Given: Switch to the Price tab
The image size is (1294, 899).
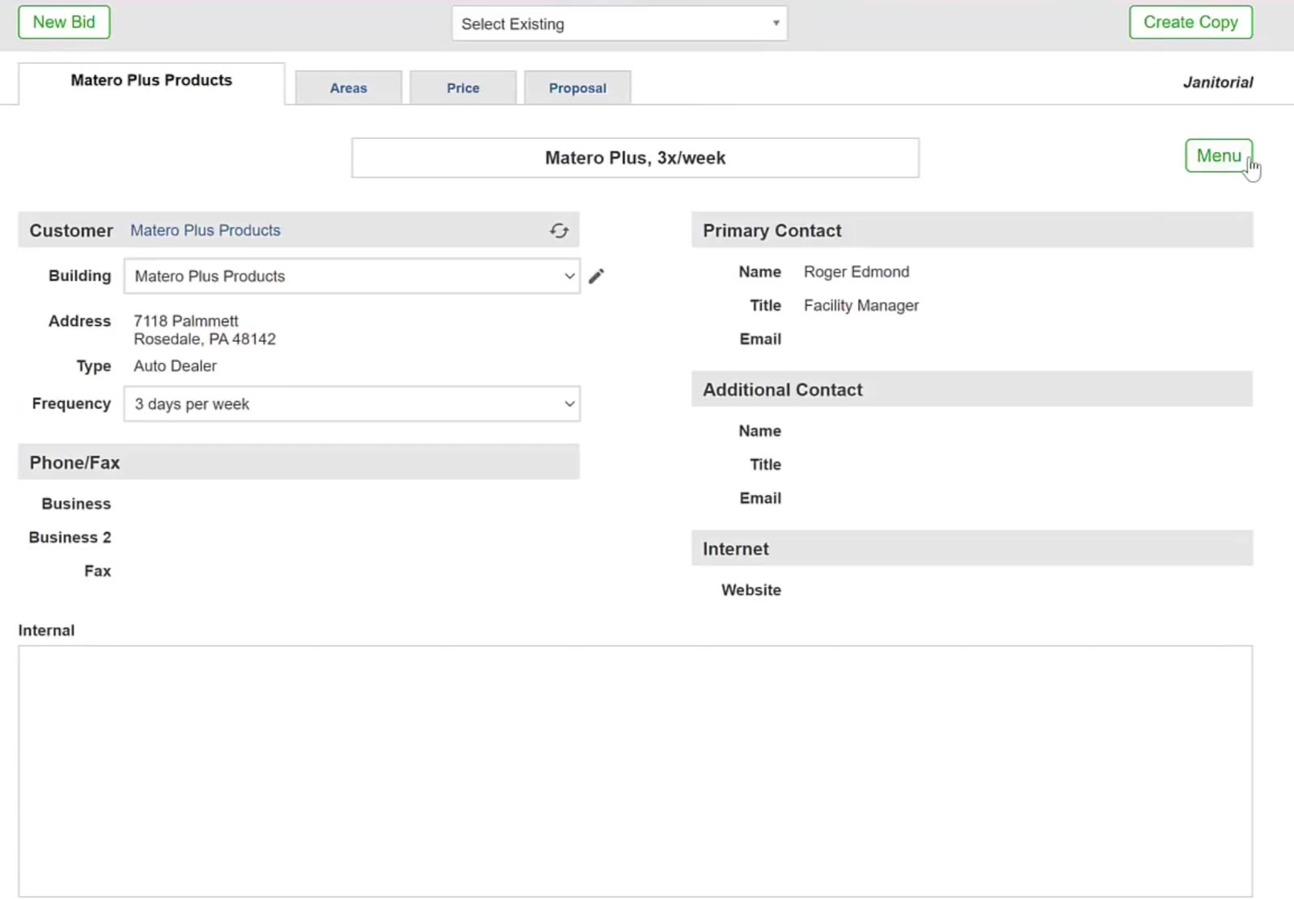Looking at the screenshot, I should point(463,87).
